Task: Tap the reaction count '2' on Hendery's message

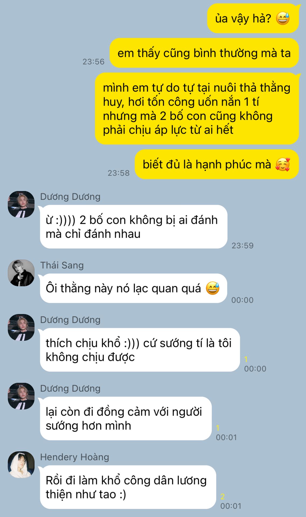Action: [222, 496]
